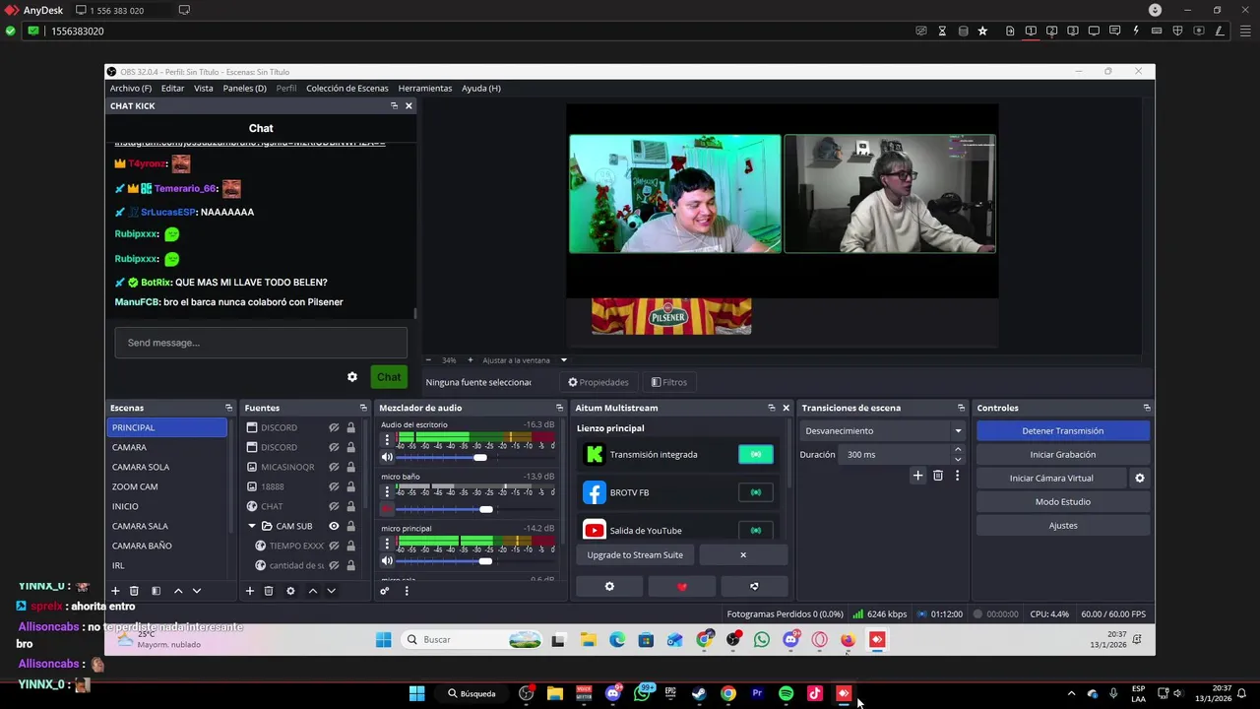The image size is (1260, 709).
Task: Open Chrome from local taskbar
Action: (728, 693)
